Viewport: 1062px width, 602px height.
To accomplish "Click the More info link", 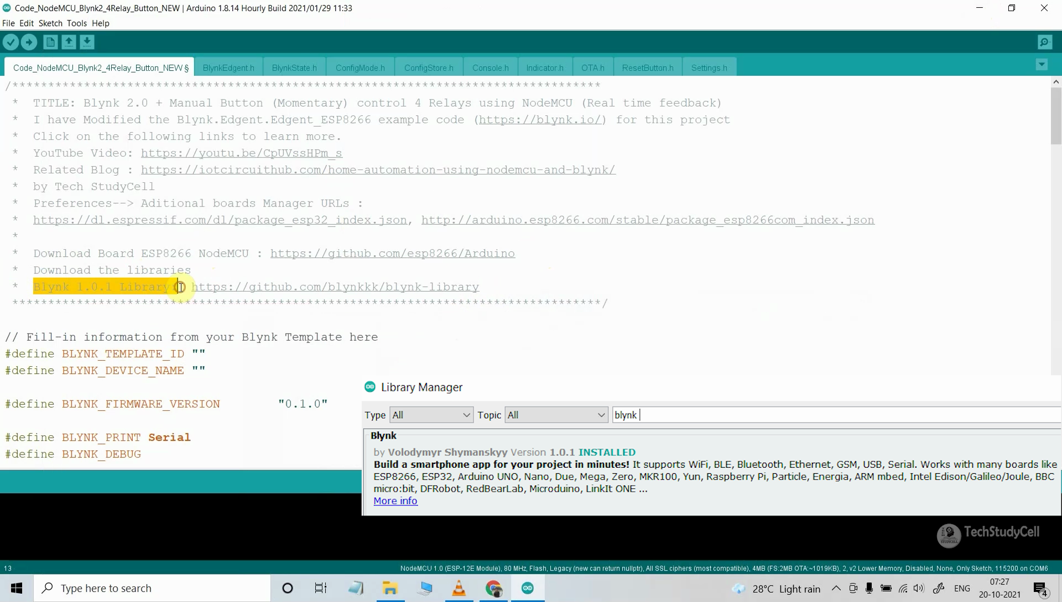I will [x=395, y=501].
